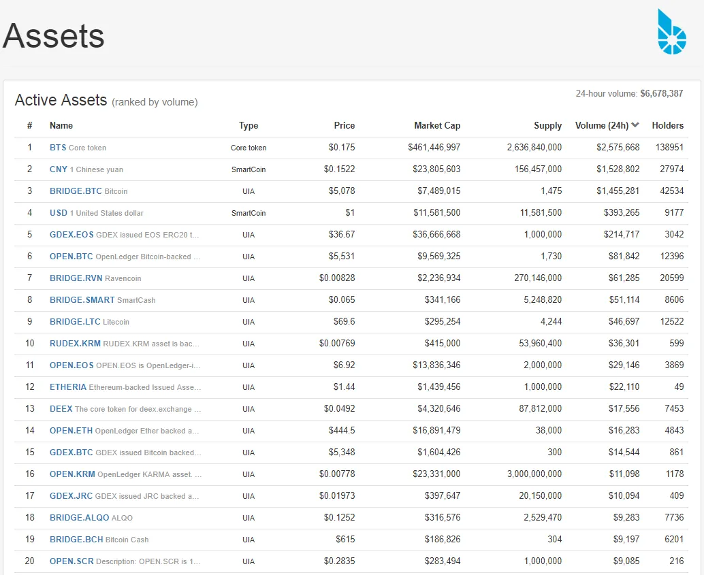Select BRIDGE.RVN supply 270,146,000
Screen dimensions: 704x575
(538, 278)
